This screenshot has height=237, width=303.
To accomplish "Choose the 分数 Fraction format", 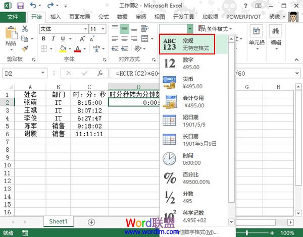I will tap(194, 197).
